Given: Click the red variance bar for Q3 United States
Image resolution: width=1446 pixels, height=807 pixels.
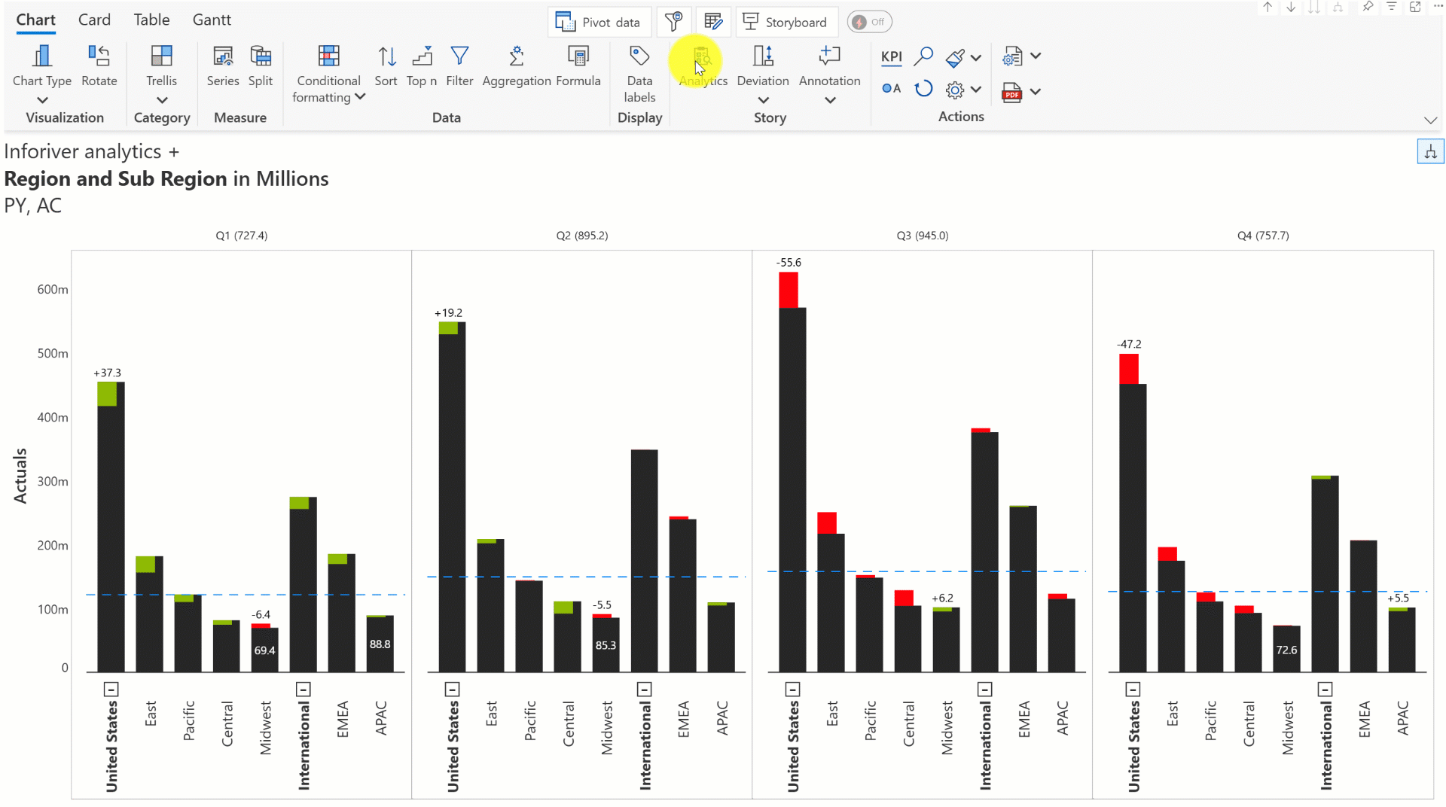Looking at the screenshot, I should pyautogui.click(x=788, y=290).
